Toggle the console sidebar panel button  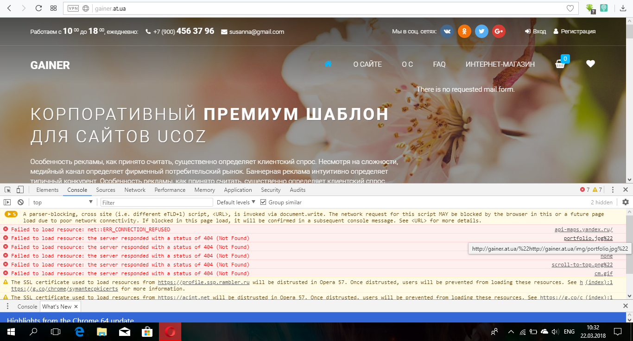[7, 202]
